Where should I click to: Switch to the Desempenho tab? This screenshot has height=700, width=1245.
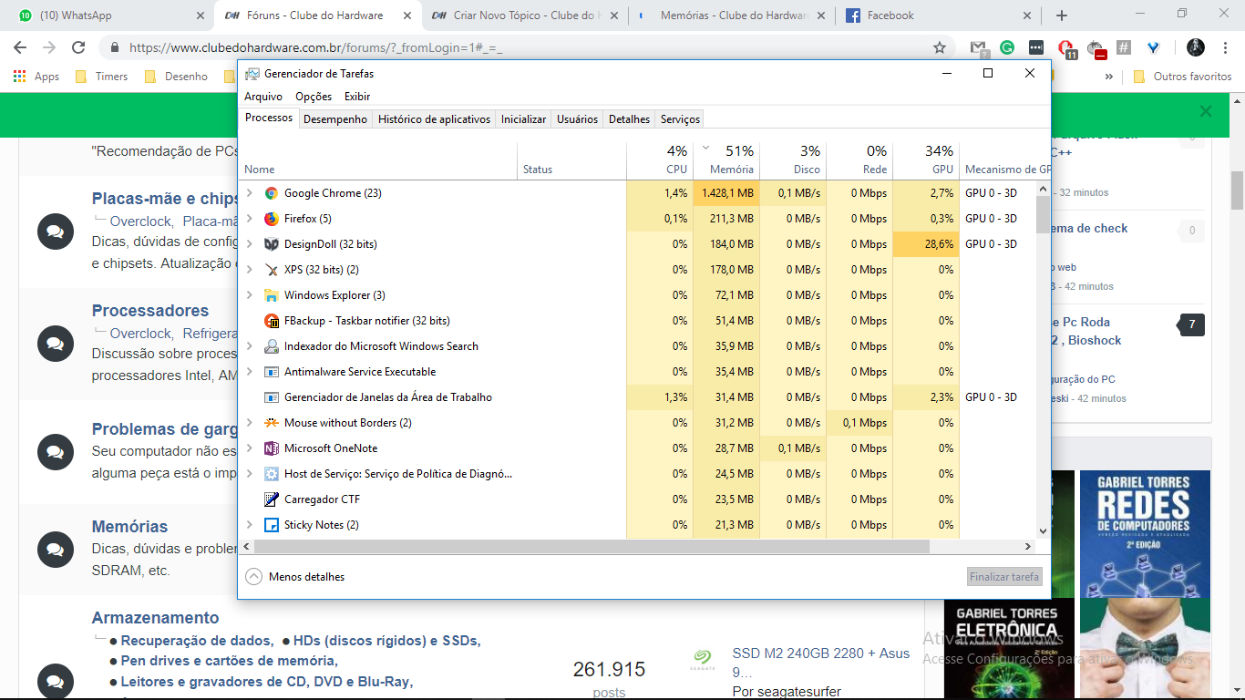(x=335, y=119)
